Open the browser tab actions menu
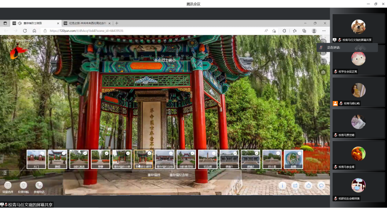The height and width of the screenshot is (208, 387). [5, 23]
